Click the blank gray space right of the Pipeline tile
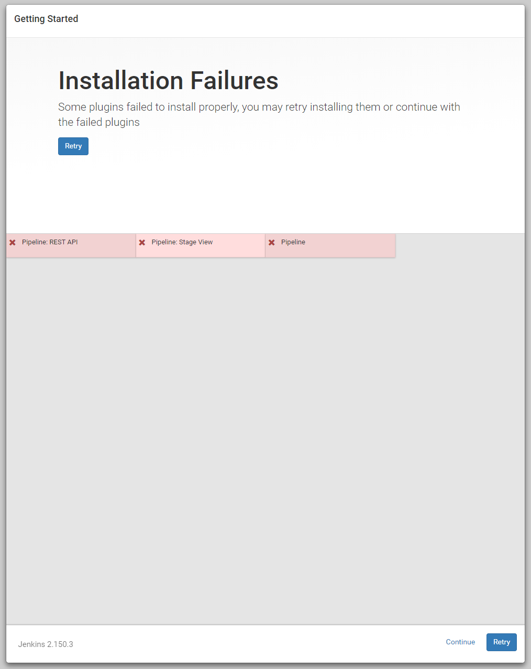531x669 pixels. point(460,245)
